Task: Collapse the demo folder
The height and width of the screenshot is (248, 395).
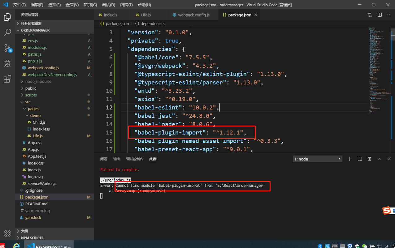Action: pyautogui.click(x=54, y=115)
